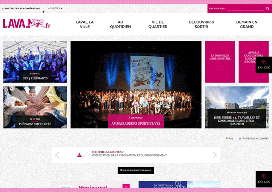Expand the Vous êtes dropdown
The width and height of the screenshot is (272, 192).
coord(55,8)
